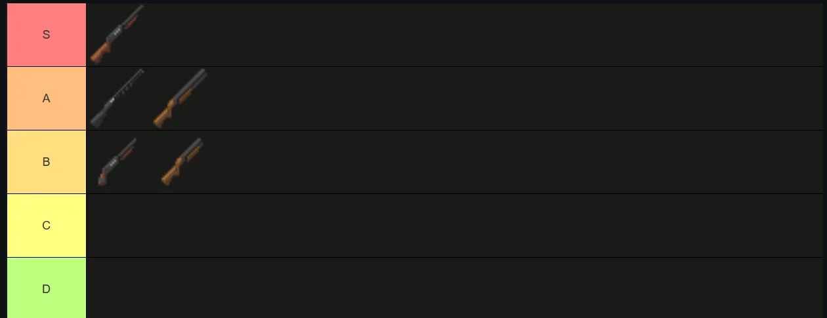The image size is (827, 318).
Task: Click the empty C tier row
Action: [454, 226]
